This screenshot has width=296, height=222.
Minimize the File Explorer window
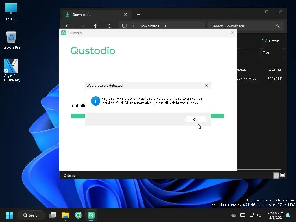254,12
